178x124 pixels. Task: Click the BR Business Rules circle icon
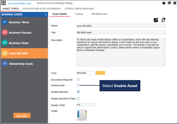5,43
